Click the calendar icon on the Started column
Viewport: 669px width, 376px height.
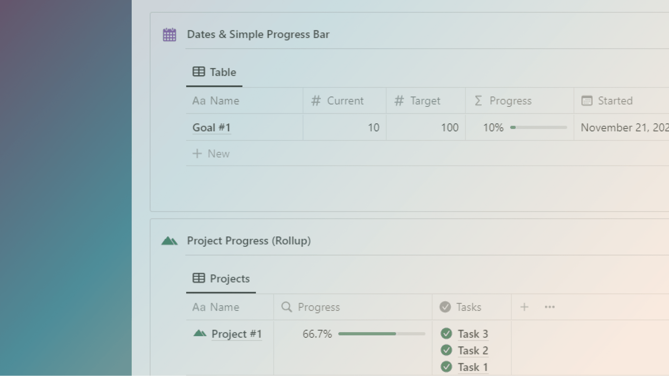[587, 101]
